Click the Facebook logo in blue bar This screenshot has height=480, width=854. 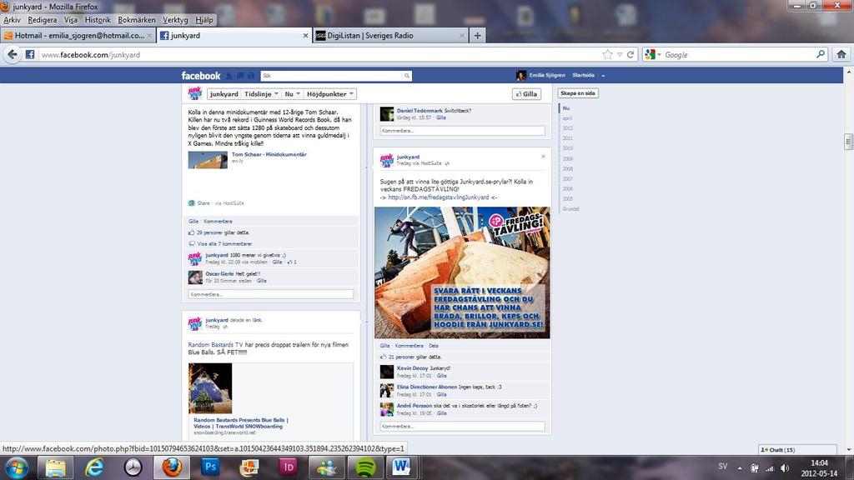201,76
